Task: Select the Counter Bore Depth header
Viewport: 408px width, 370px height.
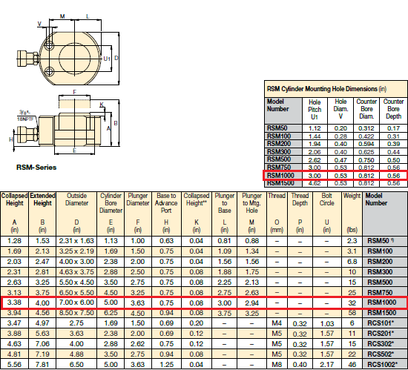Action: coord(393,109)
